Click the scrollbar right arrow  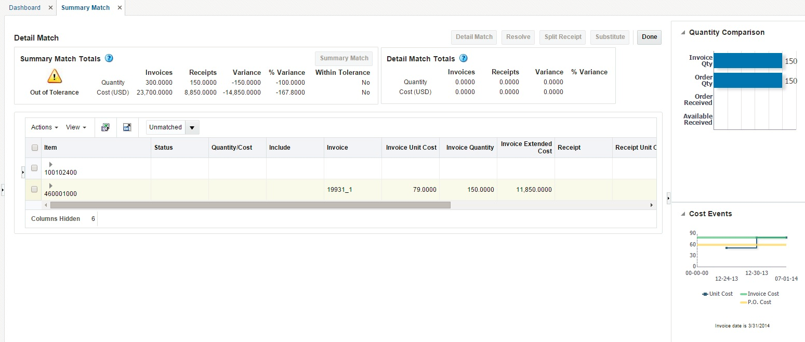point(652,205)
